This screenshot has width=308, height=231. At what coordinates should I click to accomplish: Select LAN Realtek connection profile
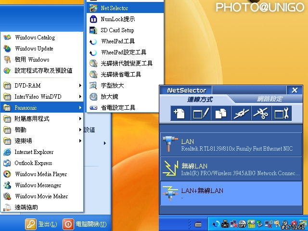pos(231,144)
